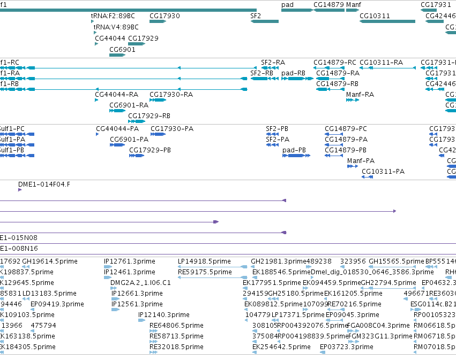The width and height of the screenshot is (456, 355).
Task: Click the RE70216.5prime EST
Action: point(336,310)
